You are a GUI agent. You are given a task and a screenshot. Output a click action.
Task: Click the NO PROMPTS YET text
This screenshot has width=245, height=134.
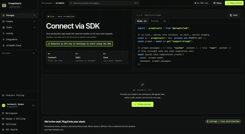[x=142, y=90]
